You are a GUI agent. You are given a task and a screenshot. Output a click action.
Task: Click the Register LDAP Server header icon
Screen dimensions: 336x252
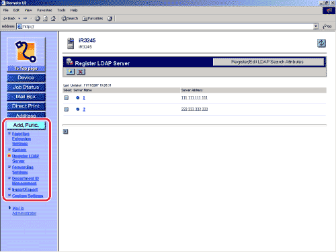tap(70, 62)
